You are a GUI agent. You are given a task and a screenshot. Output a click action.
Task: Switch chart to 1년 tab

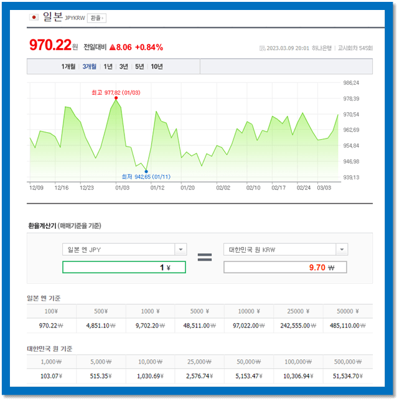108,67
